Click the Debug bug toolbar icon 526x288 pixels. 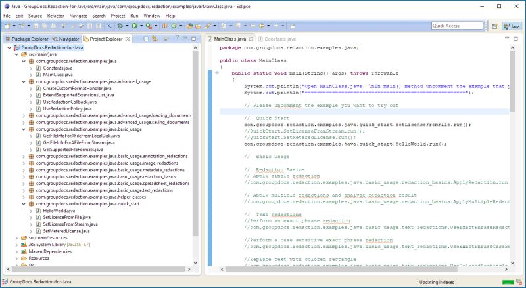tap(120, 26)
